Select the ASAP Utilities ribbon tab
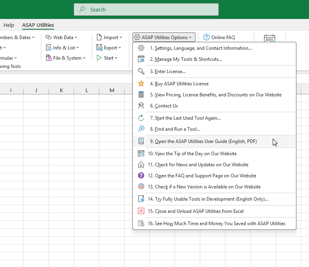Screen dimensions: 309x267 point(38,25)
